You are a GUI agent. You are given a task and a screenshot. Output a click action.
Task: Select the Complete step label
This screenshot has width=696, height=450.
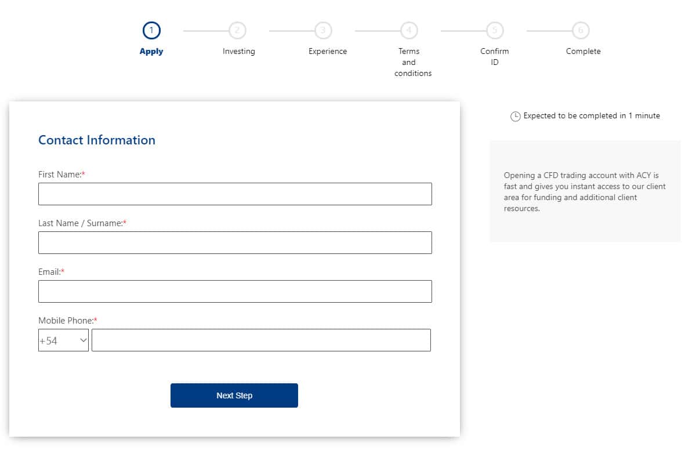[583, 52]
